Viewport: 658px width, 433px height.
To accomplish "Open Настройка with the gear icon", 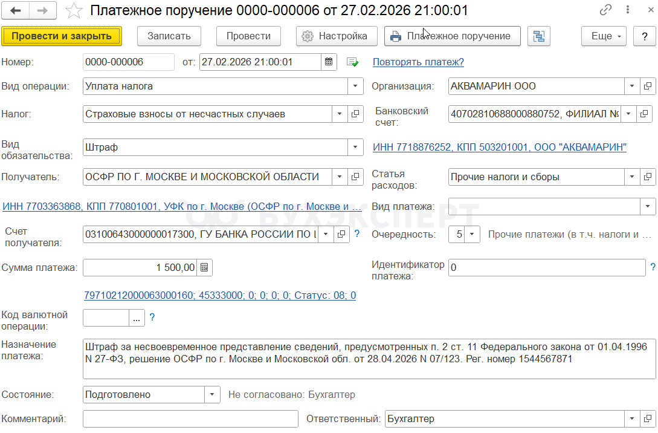I will 337,36.
